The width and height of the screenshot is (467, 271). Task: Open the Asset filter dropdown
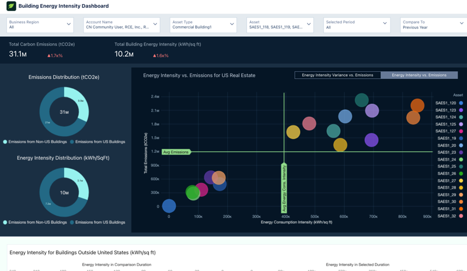click(280, 25)
